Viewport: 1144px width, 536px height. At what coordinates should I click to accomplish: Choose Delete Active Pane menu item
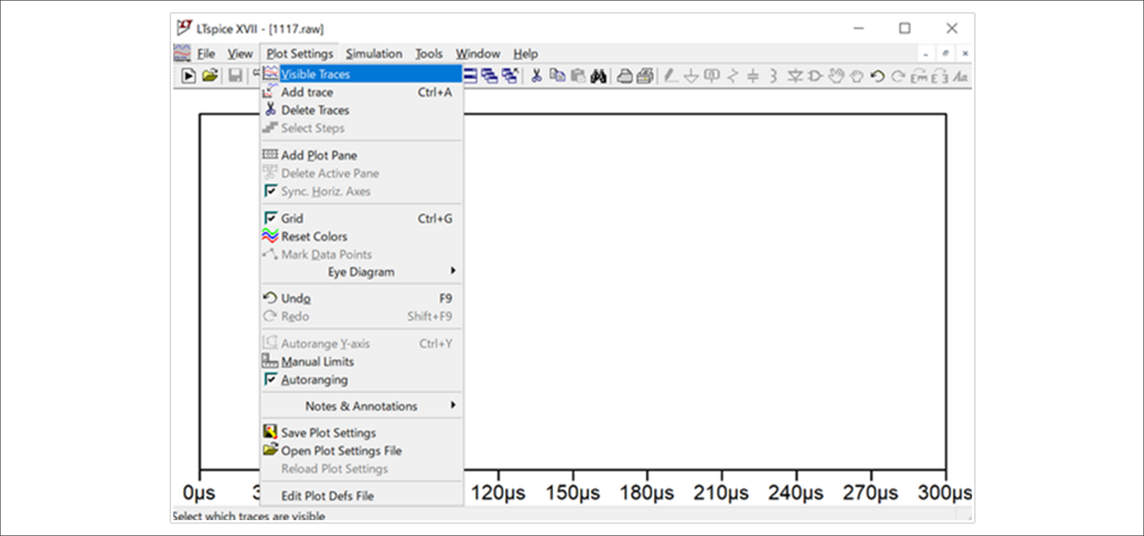361,173
